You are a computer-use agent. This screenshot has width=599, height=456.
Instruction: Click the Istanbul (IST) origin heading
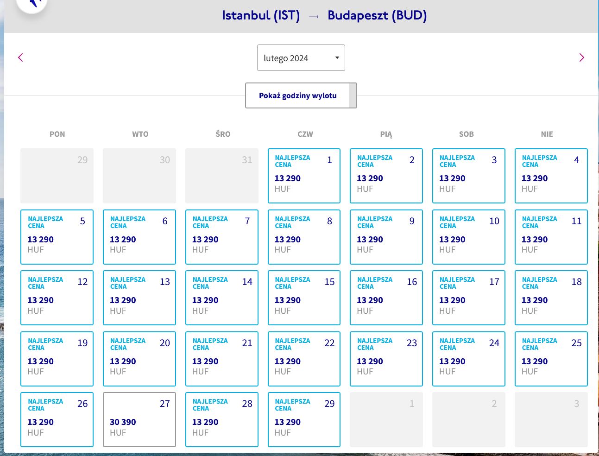[x=261, y=15]
